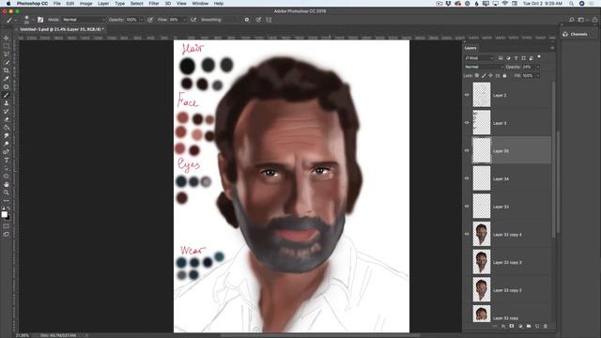Open smoothing options gear
Image resolution: width=601 pixels, height=338 pixels.
247,20
